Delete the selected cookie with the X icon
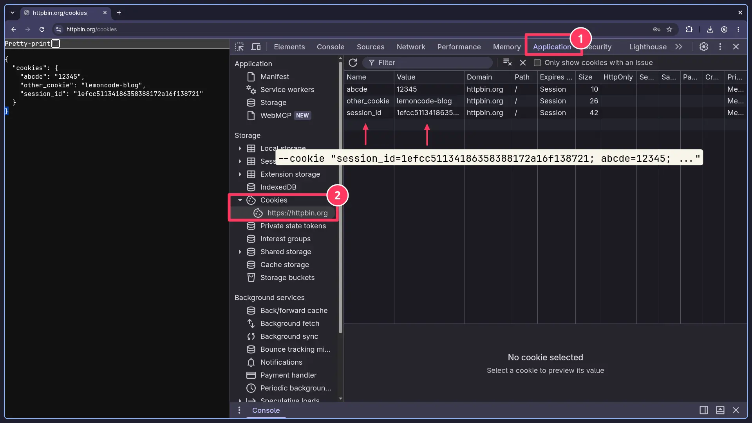This screenshot has width=752, height=423. tap(523, 63)
